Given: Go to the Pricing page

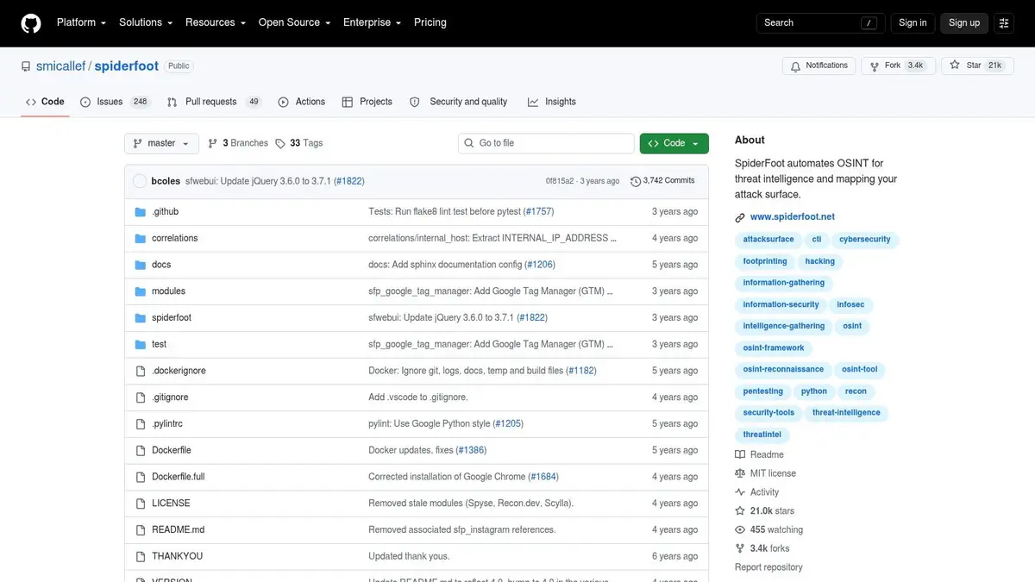Looking at the screenshot, I should (430, 22).
